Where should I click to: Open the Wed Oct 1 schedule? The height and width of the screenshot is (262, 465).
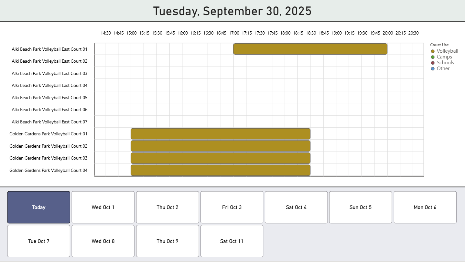tap(103, 207)
